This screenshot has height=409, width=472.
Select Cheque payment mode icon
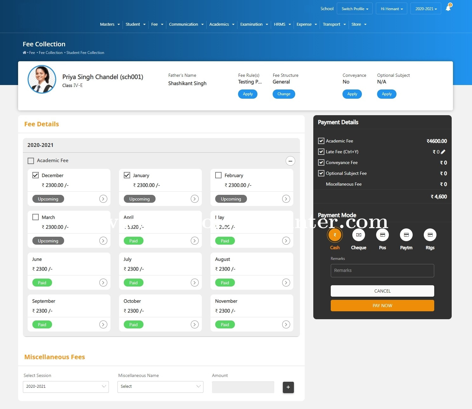359,235
